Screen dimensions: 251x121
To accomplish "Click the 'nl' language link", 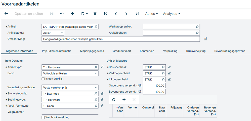I will 205,39.
